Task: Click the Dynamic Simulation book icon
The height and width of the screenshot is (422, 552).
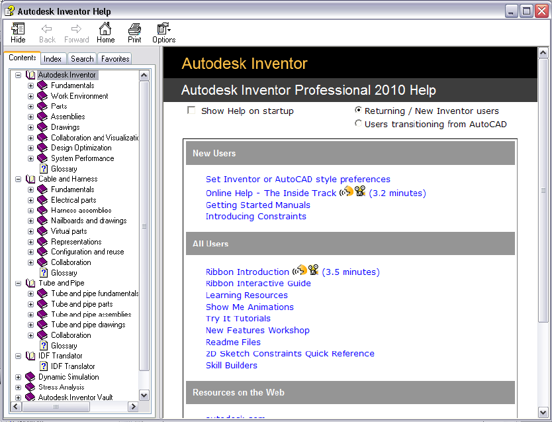Action: pyautogui.click(x=30, y=377)
